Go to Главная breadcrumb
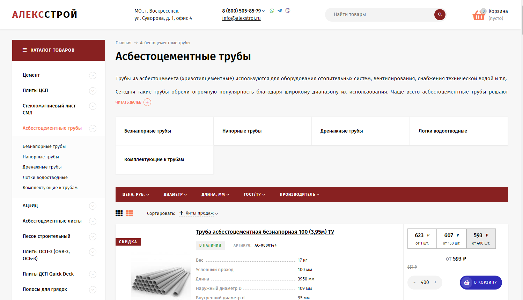This screenshot has width=523, height=300. pos(124,43)
